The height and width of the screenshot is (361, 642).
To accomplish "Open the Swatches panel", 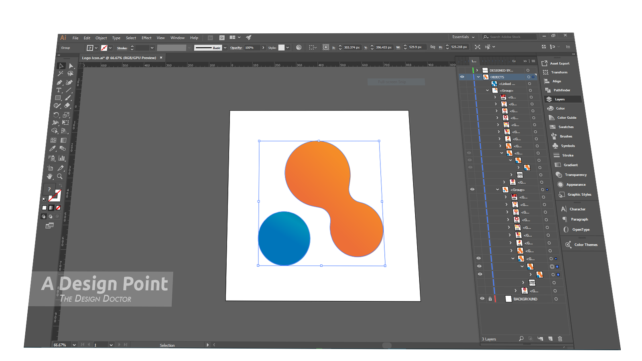I will [562, 127].
